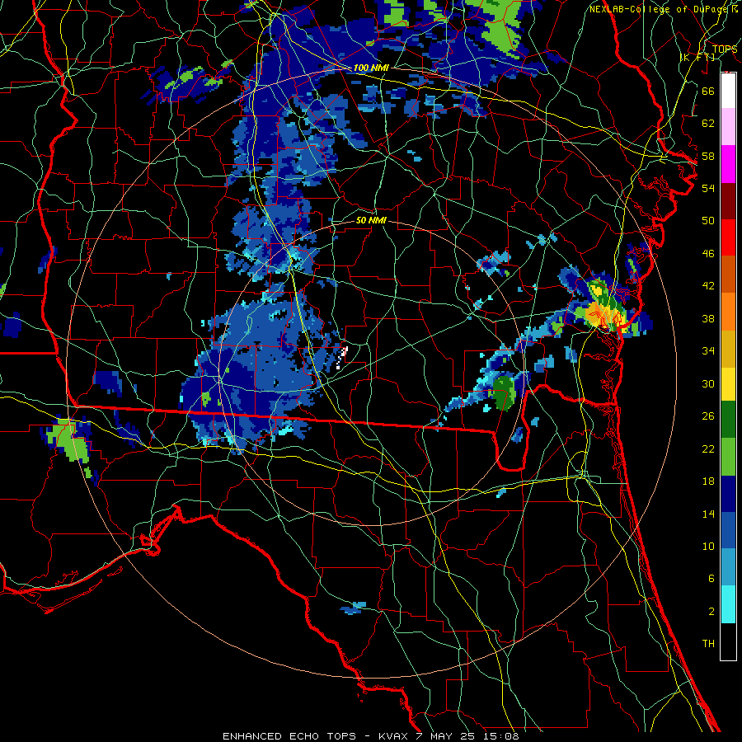Click the KVAX radar site identifier

[395, 736]
